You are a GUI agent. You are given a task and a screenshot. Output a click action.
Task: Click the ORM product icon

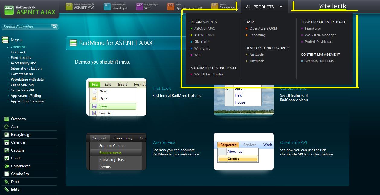(171, 7)
